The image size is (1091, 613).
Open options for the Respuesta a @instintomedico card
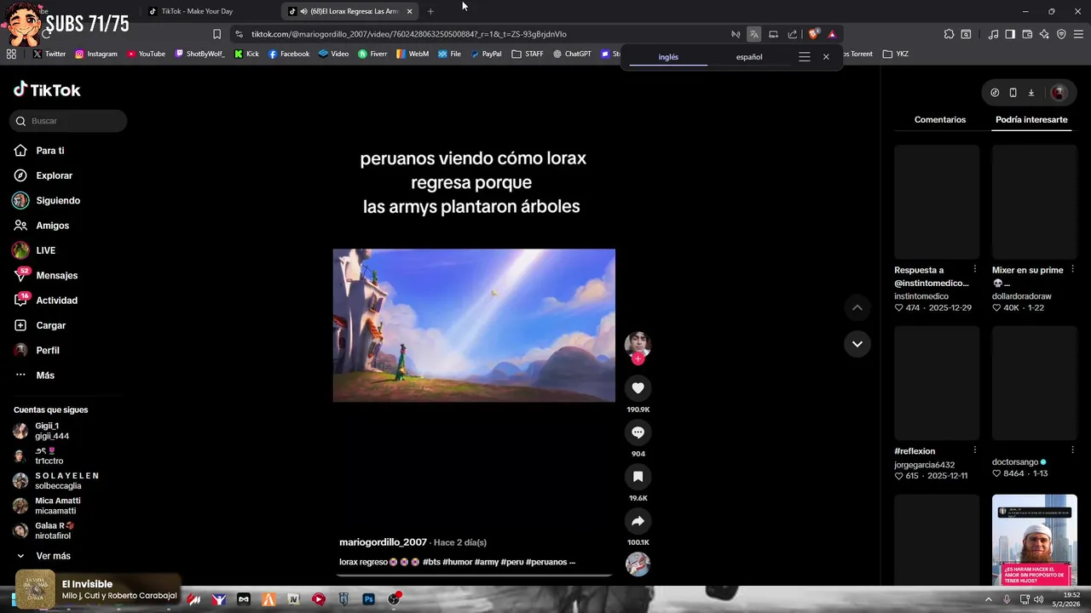(x=975, y=270)
